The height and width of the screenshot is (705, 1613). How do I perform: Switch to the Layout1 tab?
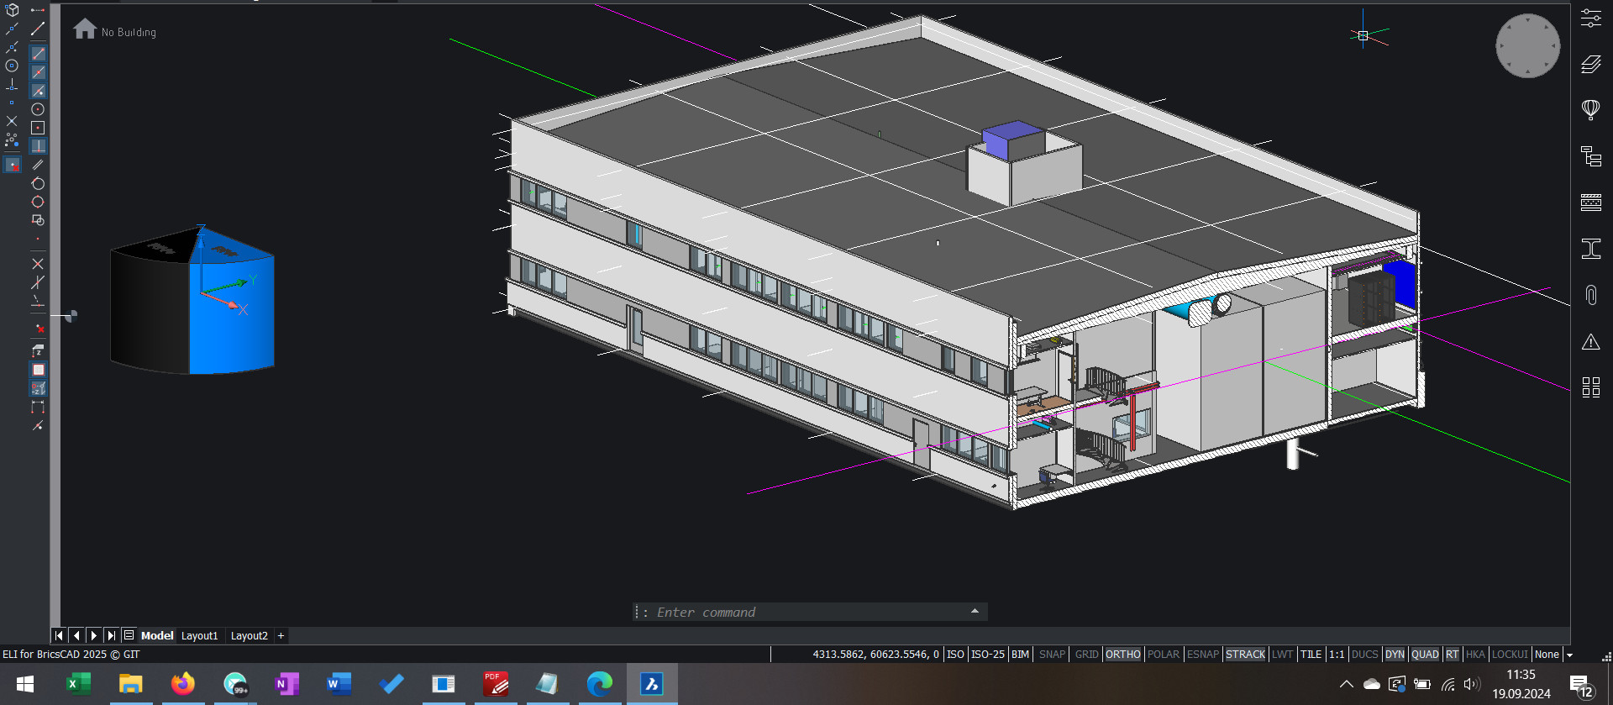point(199,635)
